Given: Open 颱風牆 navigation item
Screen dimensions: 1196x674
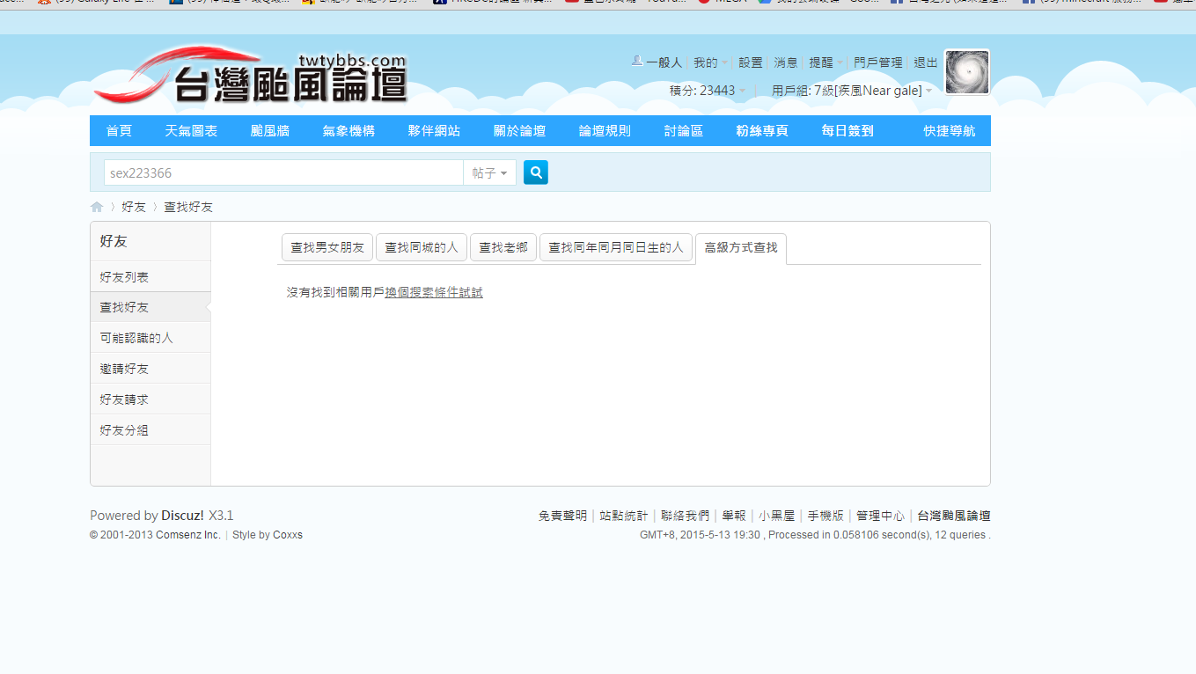Looking at the screenshot, I should pos(269,130).
